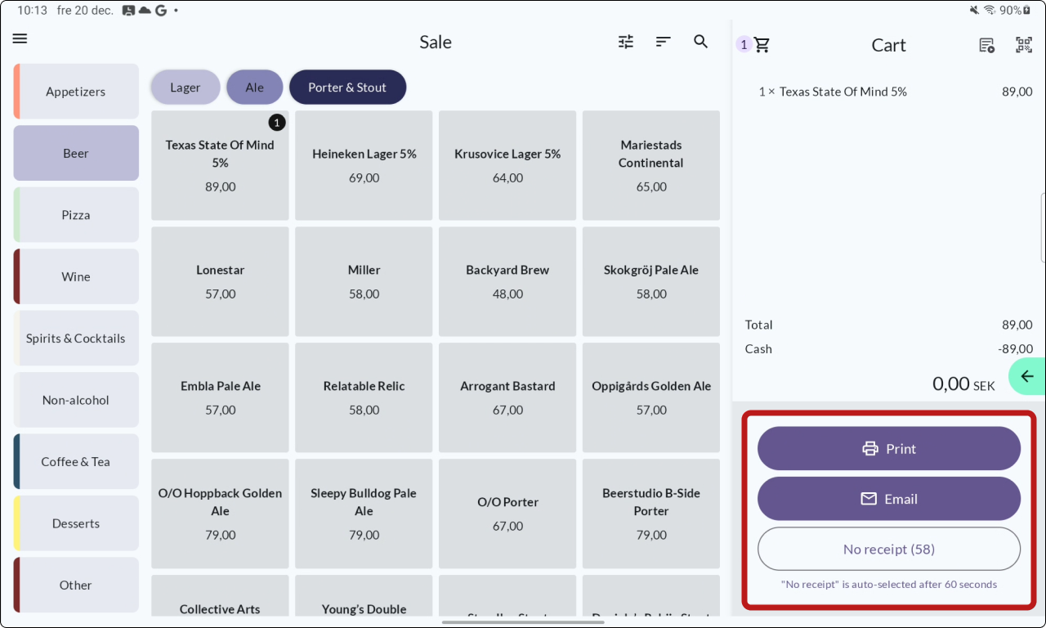Open the QR code scanner
1046x628 pixels.
pyautogui.click(x=1024, y=45)
